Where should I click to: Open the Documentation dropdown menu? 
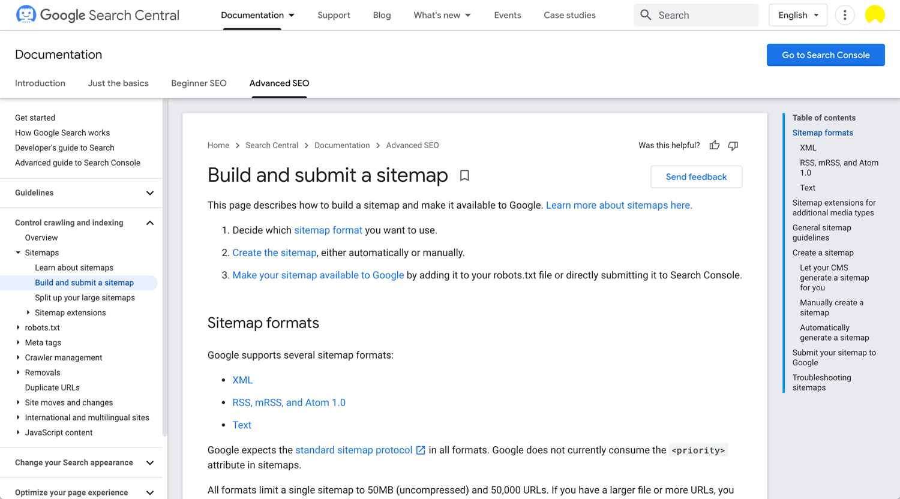point(257,15)
